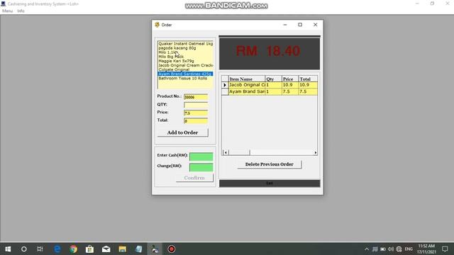Focus the Enter Cash(RM) field
The image size is (454, 255).
pos(201,157)
